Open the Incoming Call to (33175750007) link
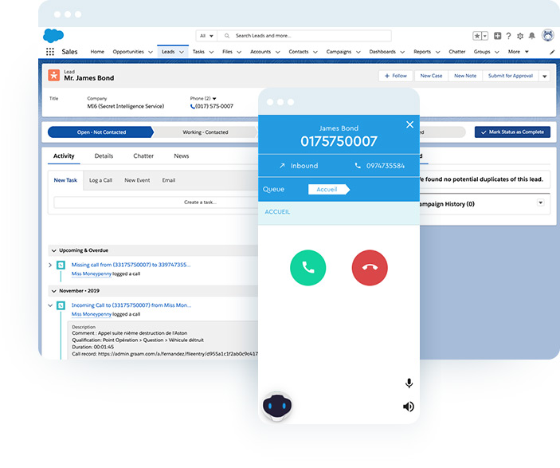 (131, 305)
